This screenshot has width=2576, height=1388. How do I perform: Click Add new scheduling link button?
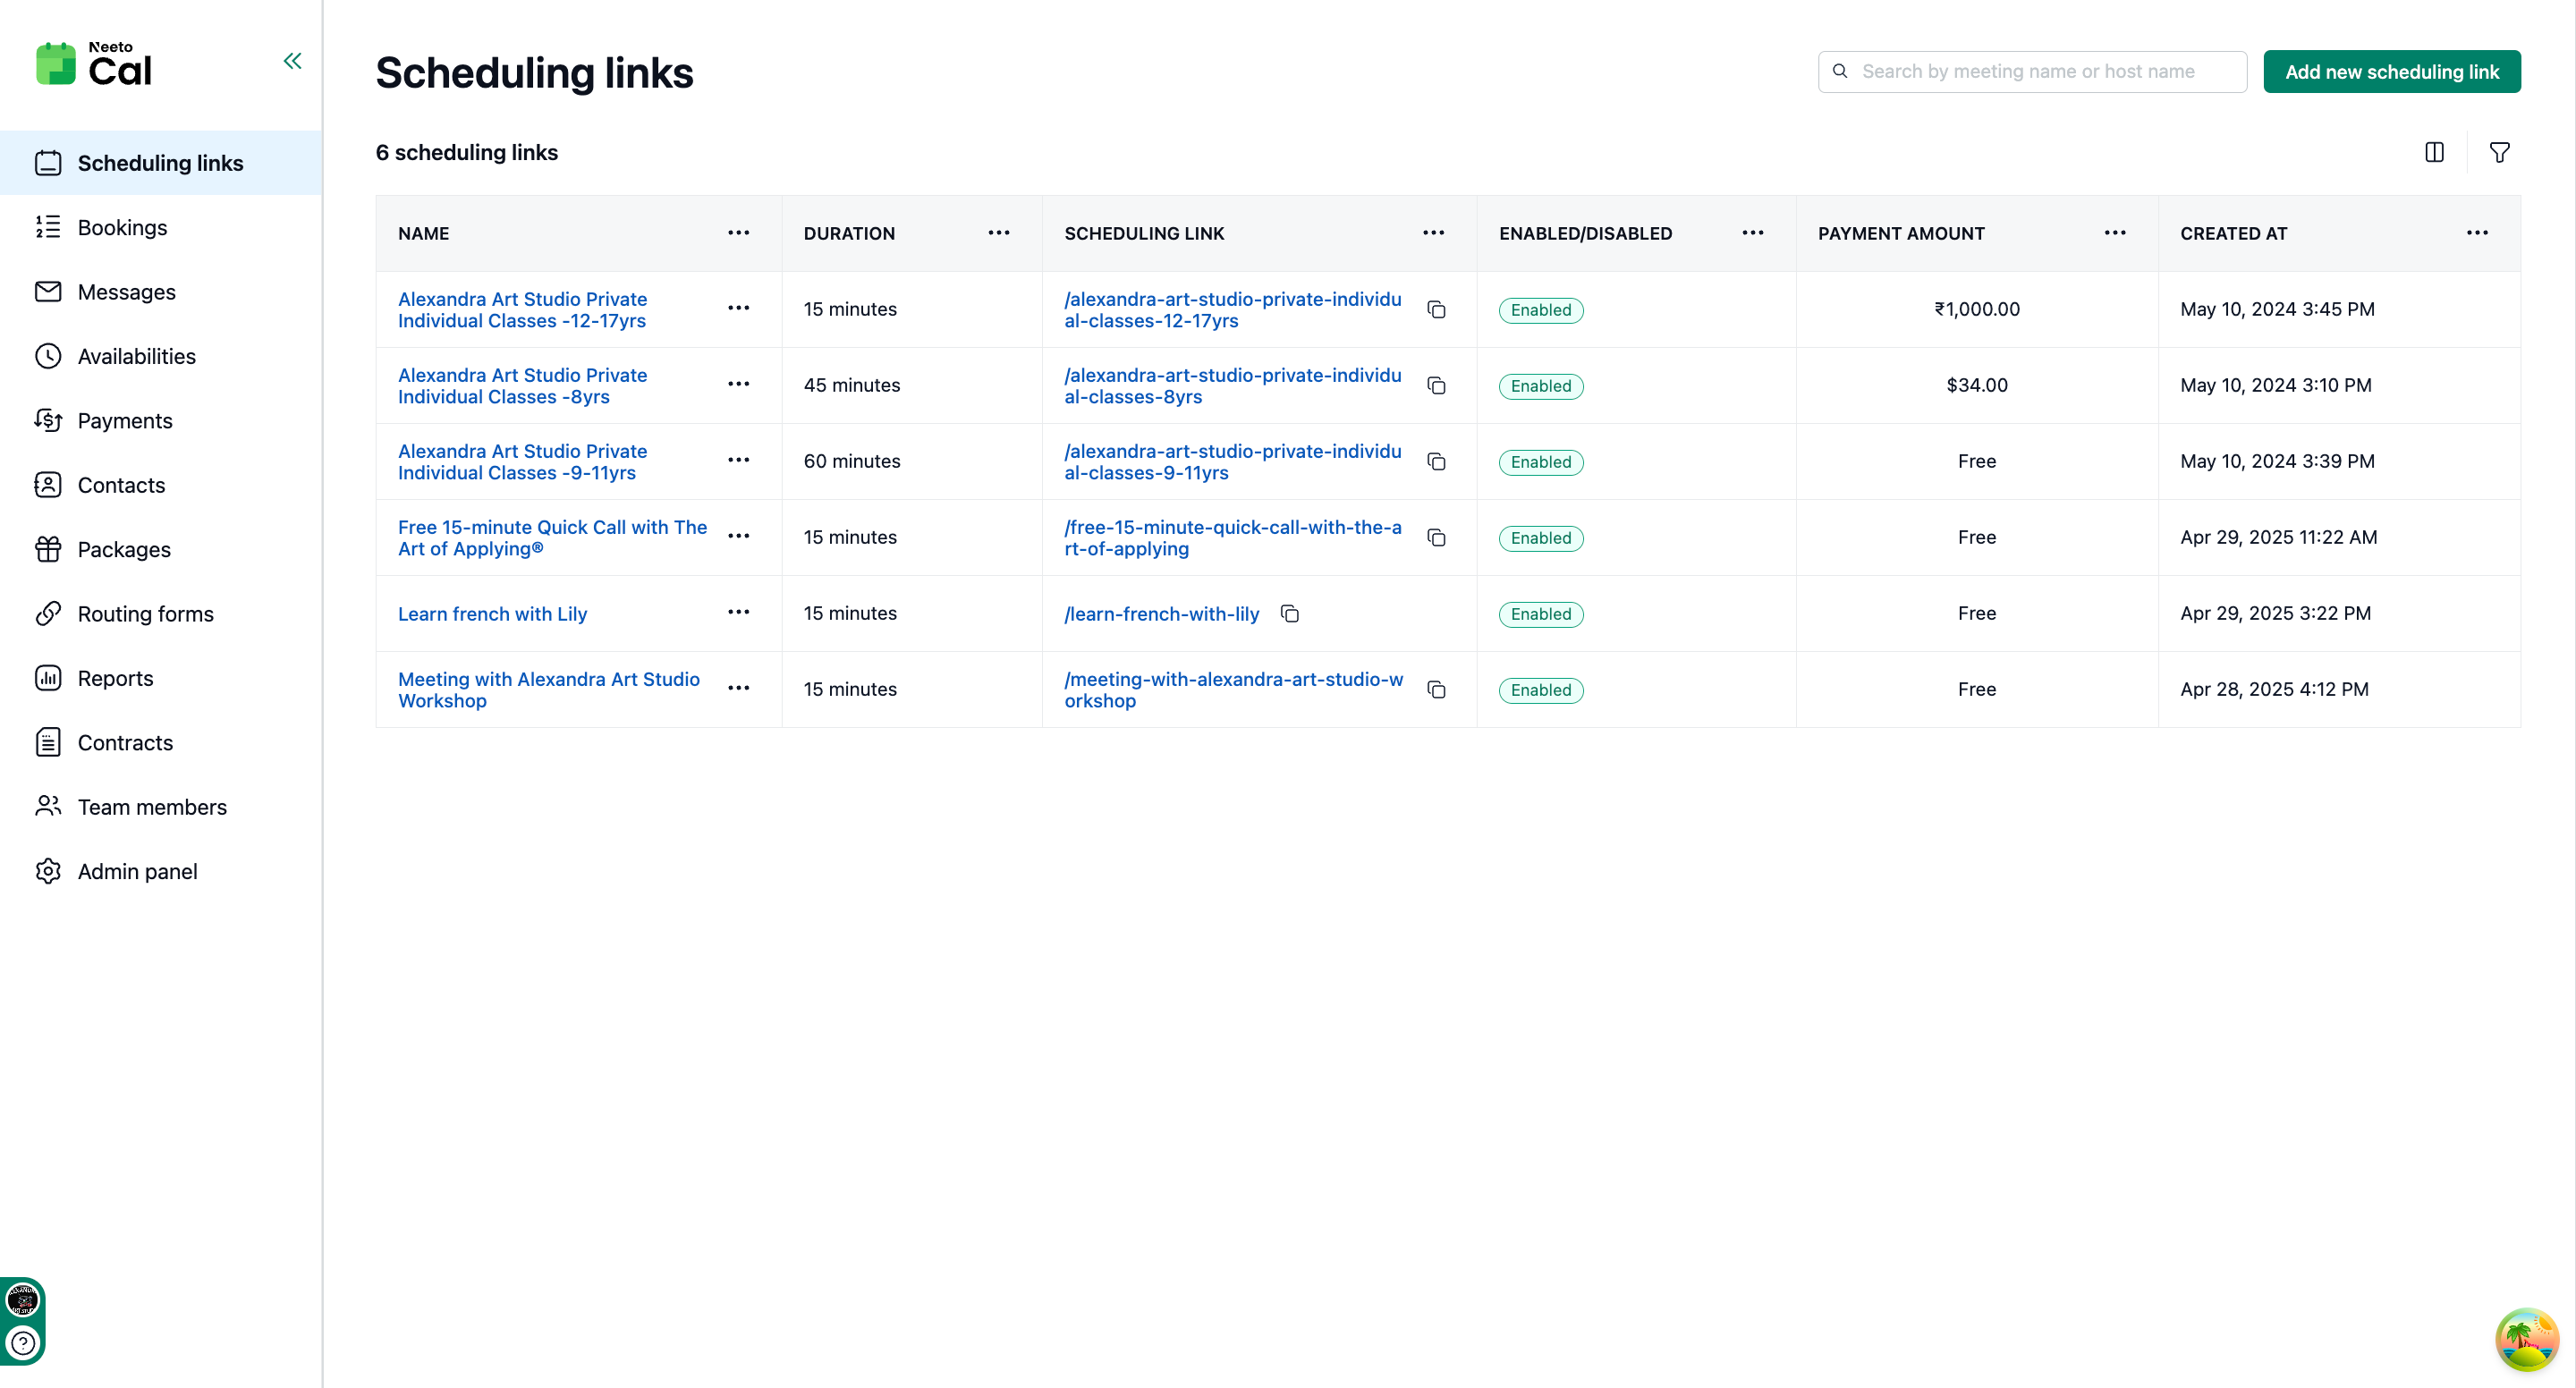[x=2391, y=72]
